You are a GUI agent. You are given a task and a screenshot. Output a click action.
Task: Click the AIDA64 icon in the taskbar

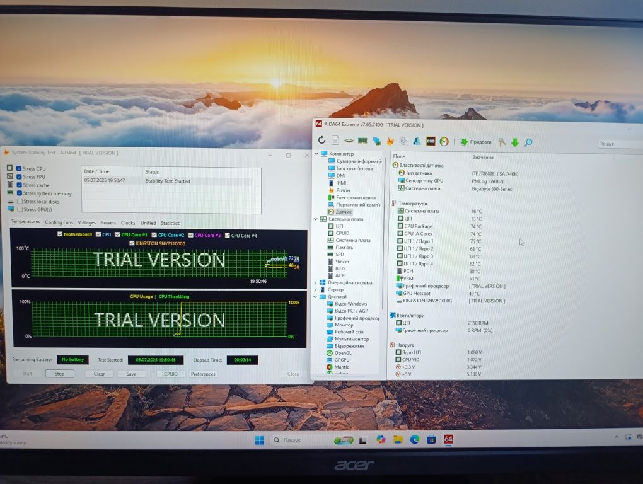coord(448,439)
